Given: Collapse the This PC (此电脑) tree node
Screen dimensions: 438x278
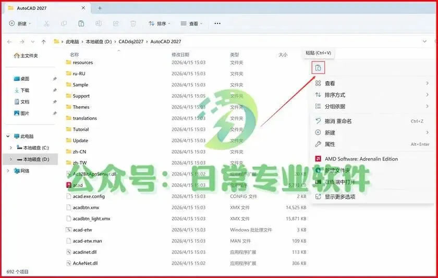Looking at the screenshot, I should (x=8, y=136).
